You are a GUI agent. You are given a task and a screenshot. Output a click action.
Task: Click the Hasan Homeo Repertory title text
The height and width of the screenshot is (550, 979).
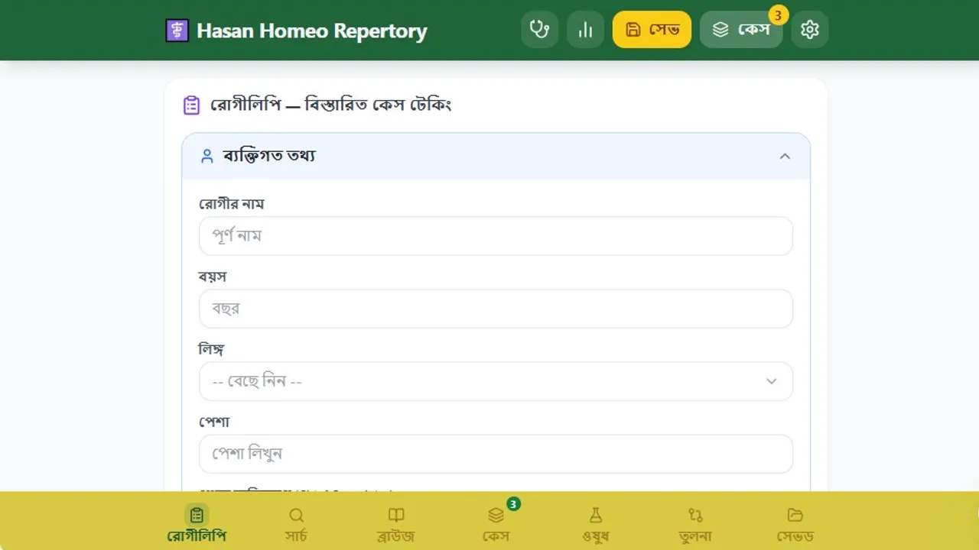(311, 31)
